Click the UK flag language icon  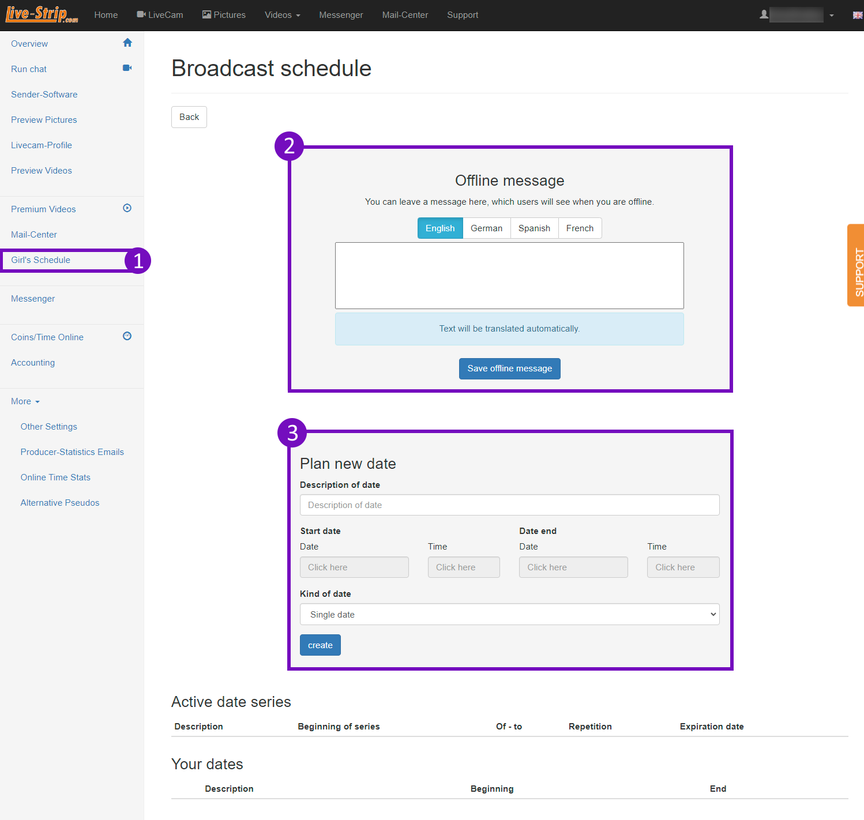click(857, 15)
